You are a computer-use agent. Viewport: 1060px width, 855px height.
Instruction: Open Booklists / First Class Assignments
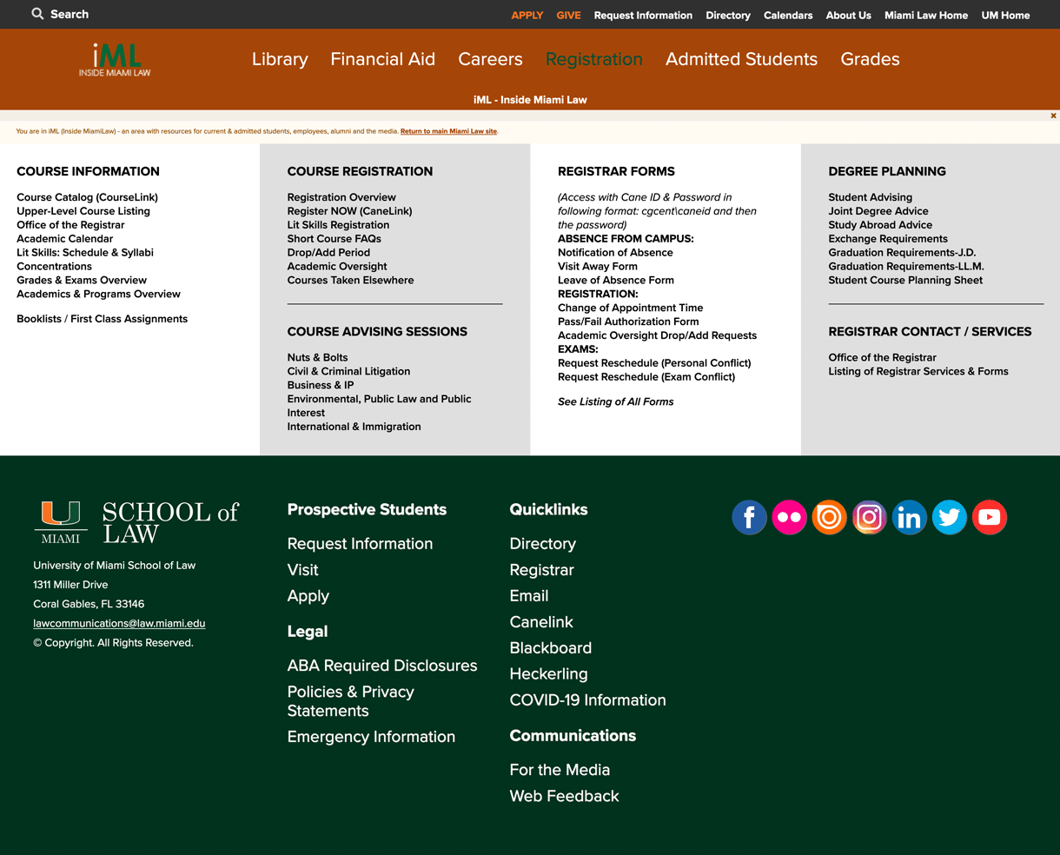(102, 319)
